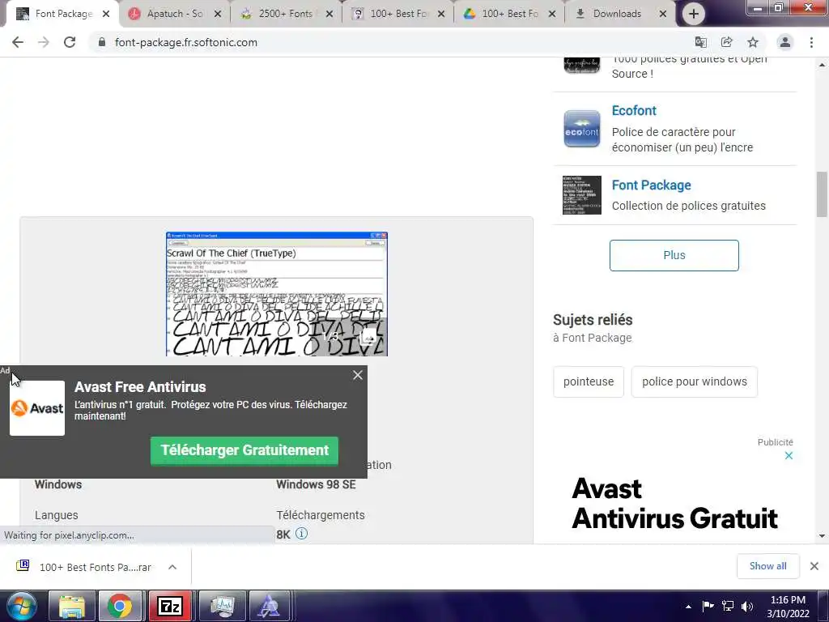This screenshot has height=622, width=829.
Task: Open the Chrome profile icon
Action: tap(785, 42)
